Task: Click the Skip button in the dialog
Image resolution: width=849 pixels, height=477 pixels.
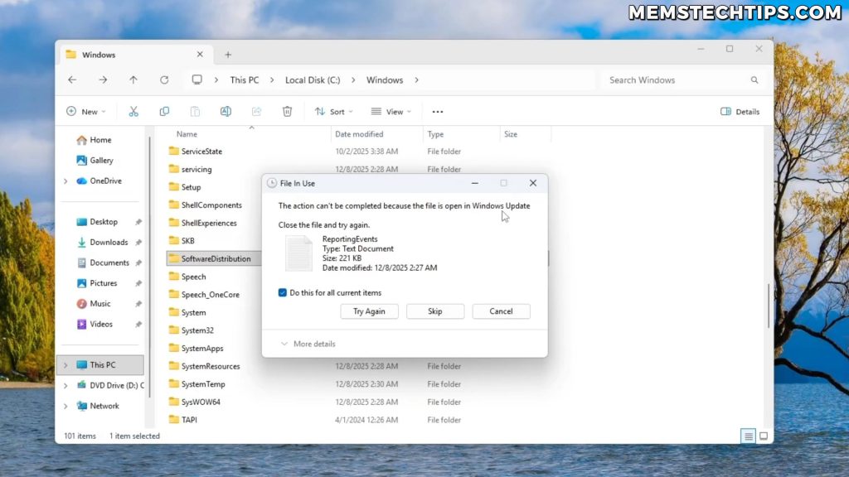Action: (435, 311)
